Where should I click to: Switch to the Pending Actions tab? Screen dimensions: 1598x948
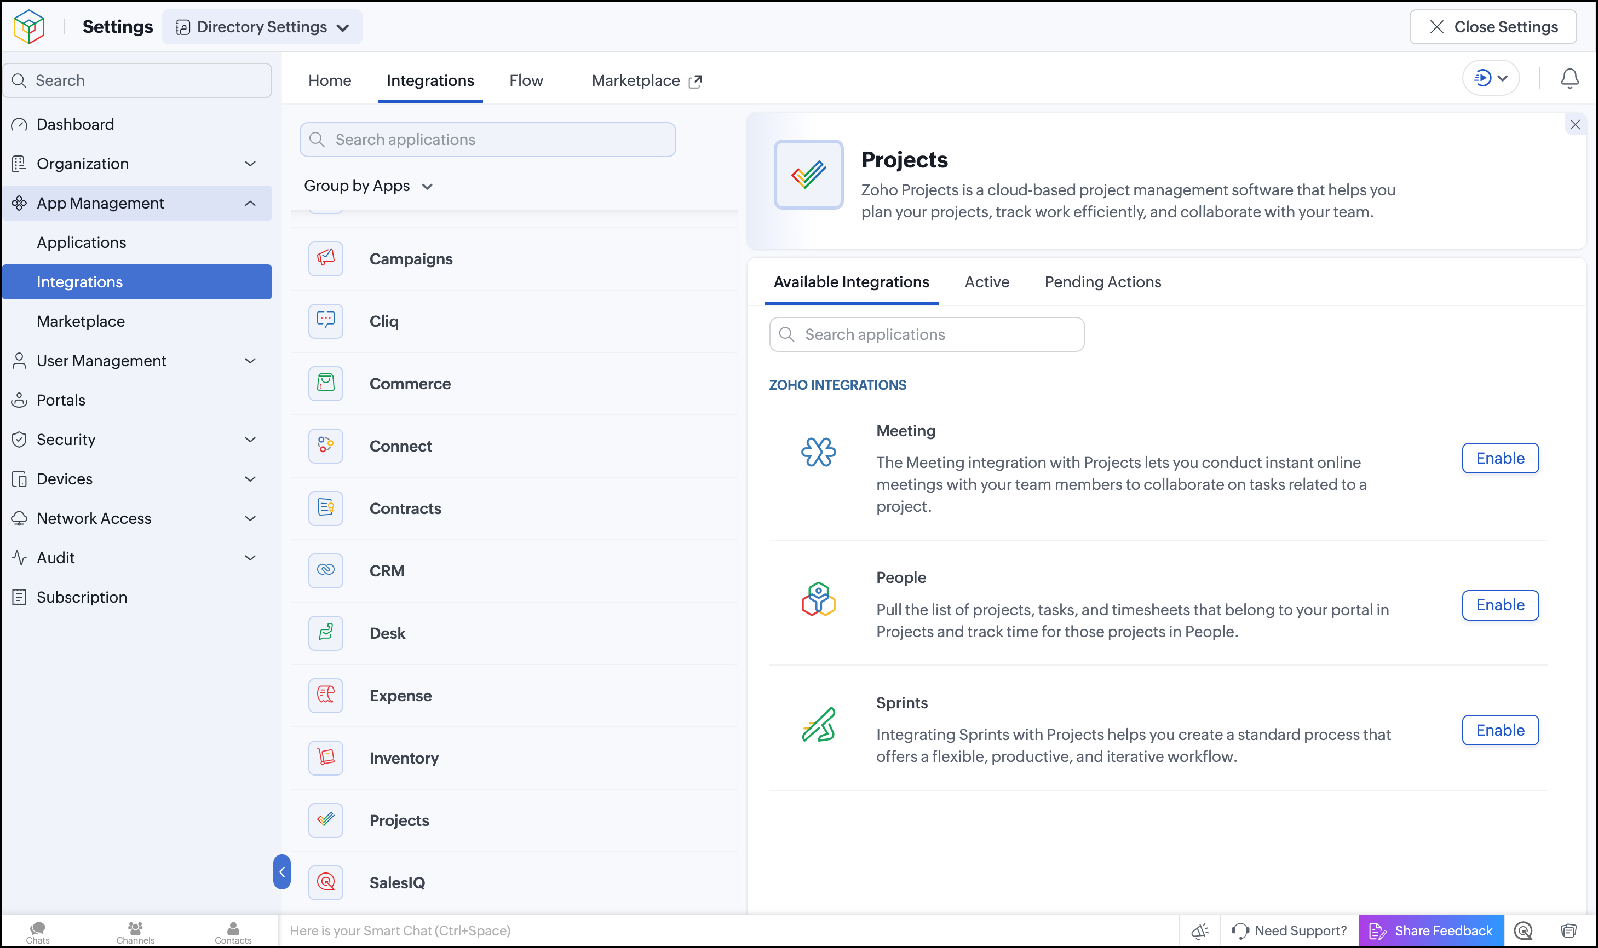(x=1102, y=282)
